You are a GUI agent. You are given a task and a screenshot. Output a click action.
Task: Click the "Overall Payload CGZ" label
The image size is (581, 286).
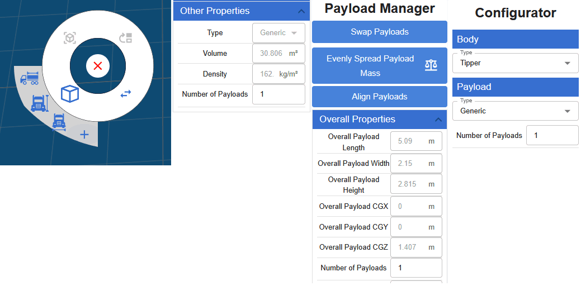(353, 247)
